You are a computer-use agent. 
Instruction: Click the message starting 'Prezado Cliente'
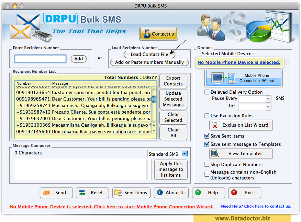101,112
